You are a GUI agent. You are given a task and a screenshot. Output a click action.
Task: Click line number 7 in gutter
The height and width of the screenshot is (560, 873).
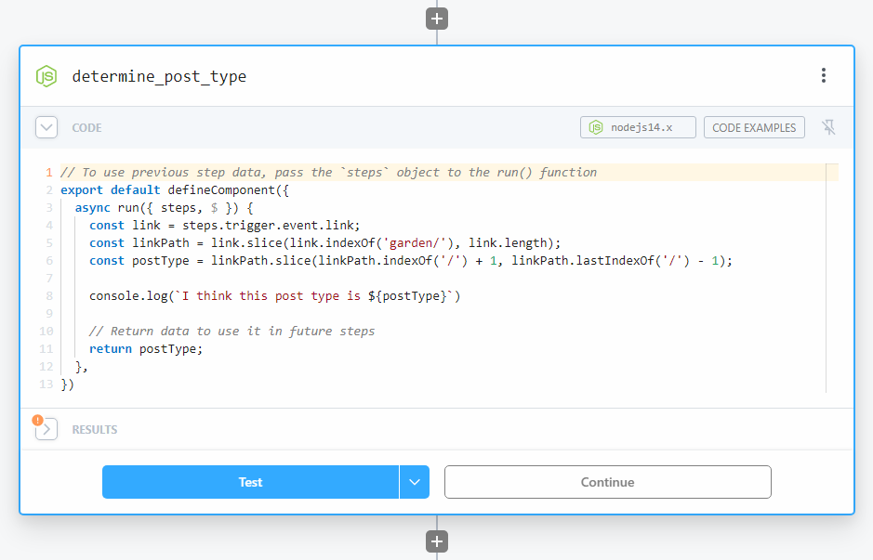pos(49,278)
